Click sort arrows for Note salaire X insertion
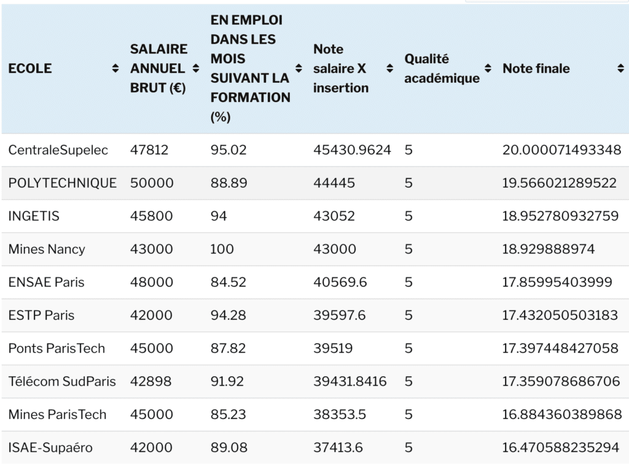 (389, 69)
